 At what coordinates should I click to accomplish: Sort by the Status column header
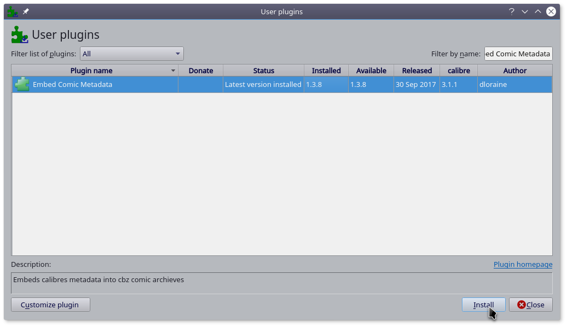click(263, 71)
